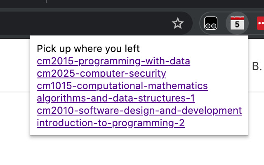
Task: Click the word 'algorithms' in fourth link
Action: coord(55,98)
